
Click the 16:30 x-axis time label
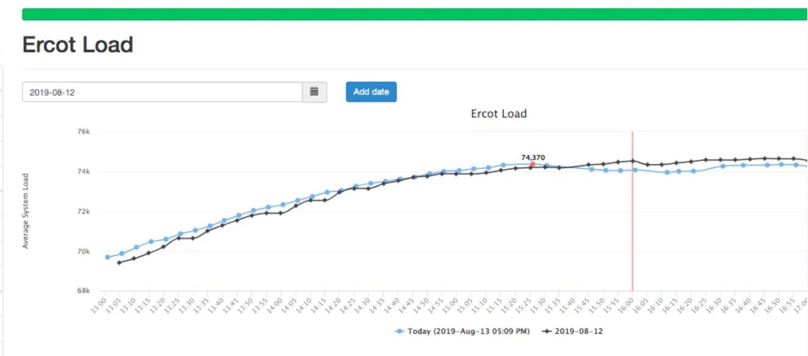click(714, 305)
